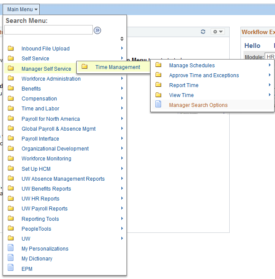
Task: Click the Set Up HCM label
Action: [36, 169]
